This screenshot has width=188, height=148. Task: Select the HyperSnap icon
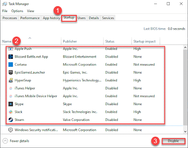11,80
